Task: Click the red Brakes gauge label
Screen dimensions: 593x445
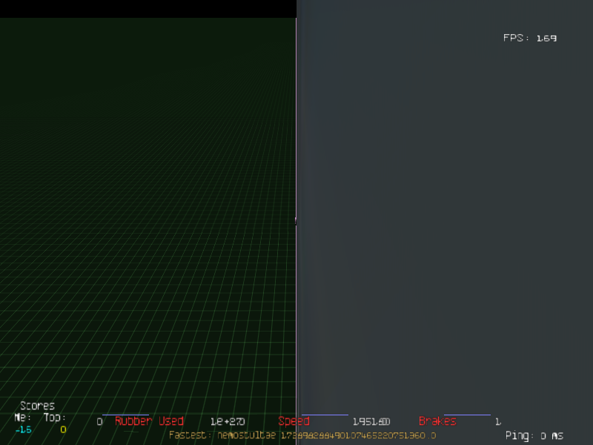Action: point(437,421)
